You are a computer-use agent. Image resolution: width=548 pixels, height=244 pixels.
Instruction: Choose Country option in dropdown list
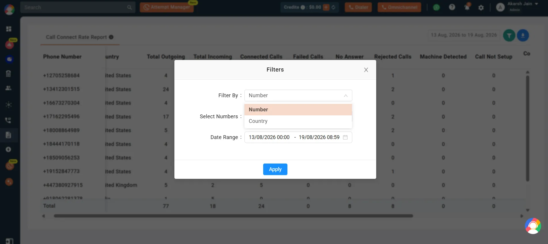tap(298, 121)
